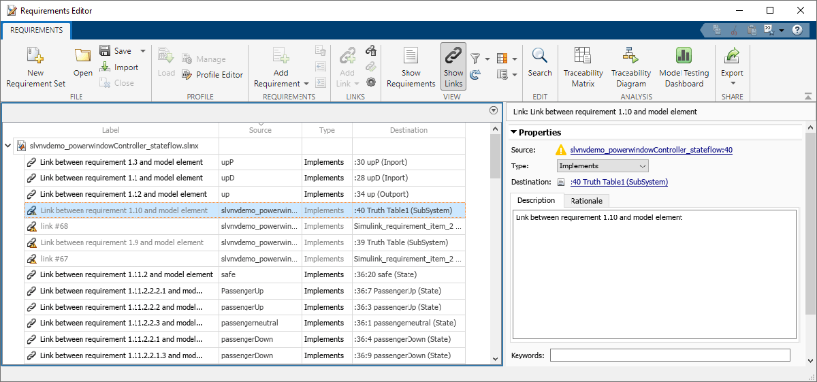Viewport: 817px width, 382px height.
Task: Open source link slvnvdemo_powerwindowController_stateflow:40
Action: (x=651, y=150)
